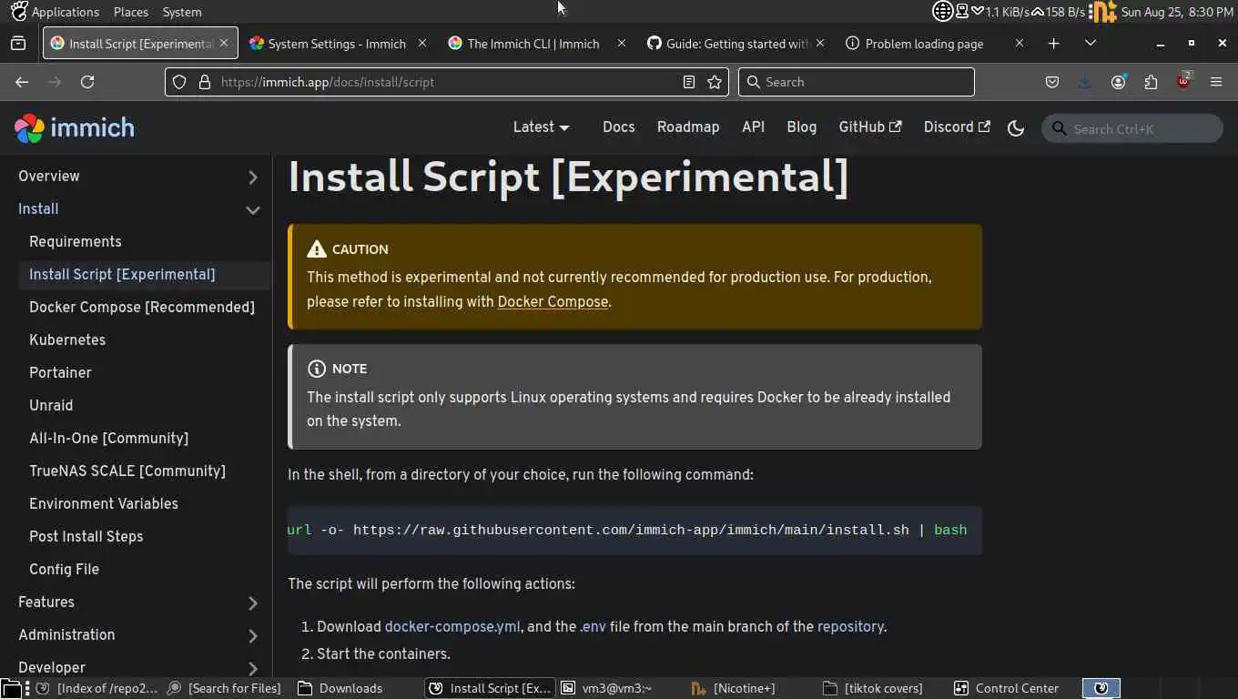Reload the current page

pos(87,82)
